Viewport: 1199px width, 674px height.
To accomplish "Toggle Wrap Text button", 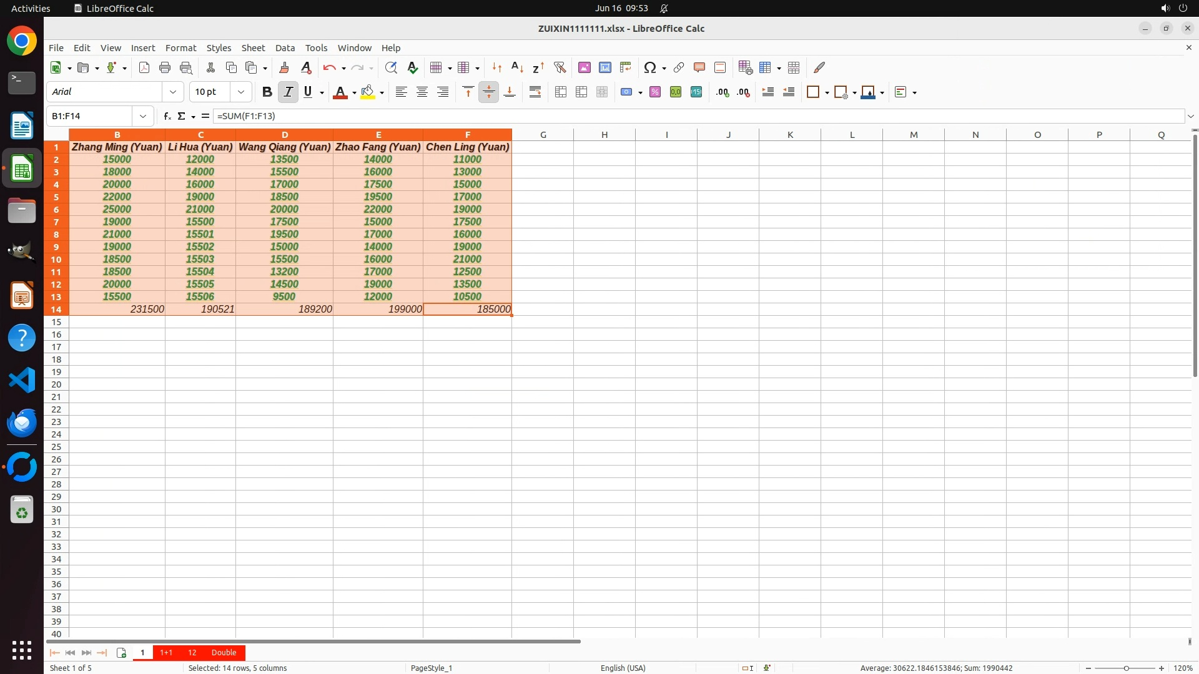I will tap(535, 92).
